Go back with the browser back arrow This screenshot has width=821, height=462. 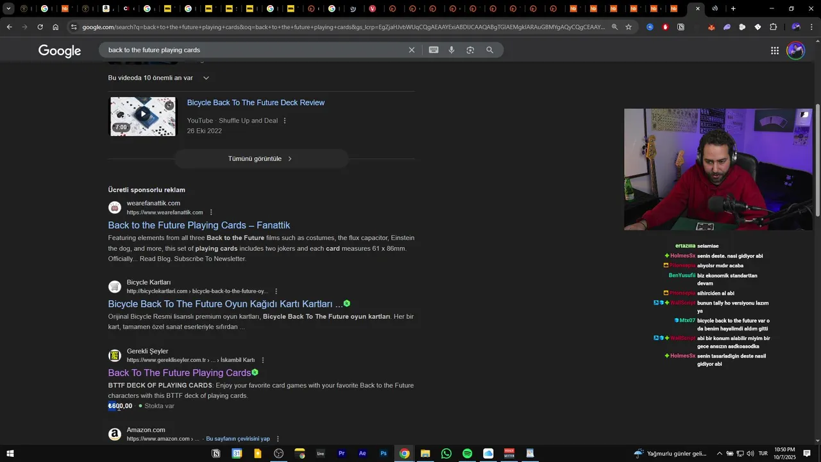point(9,27)
